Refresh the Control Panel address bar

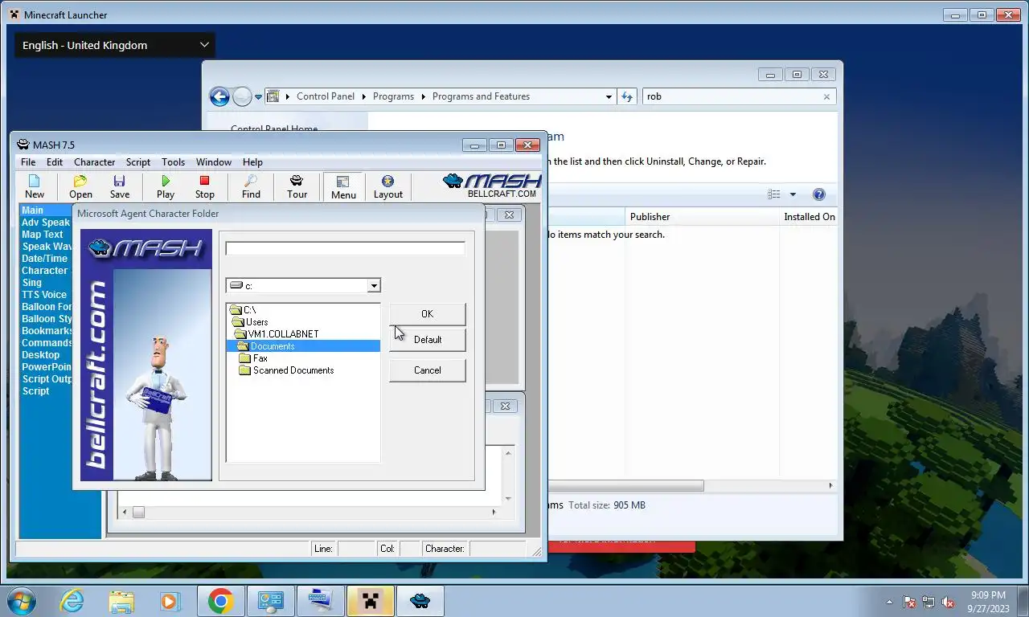[x=628, y=96]
